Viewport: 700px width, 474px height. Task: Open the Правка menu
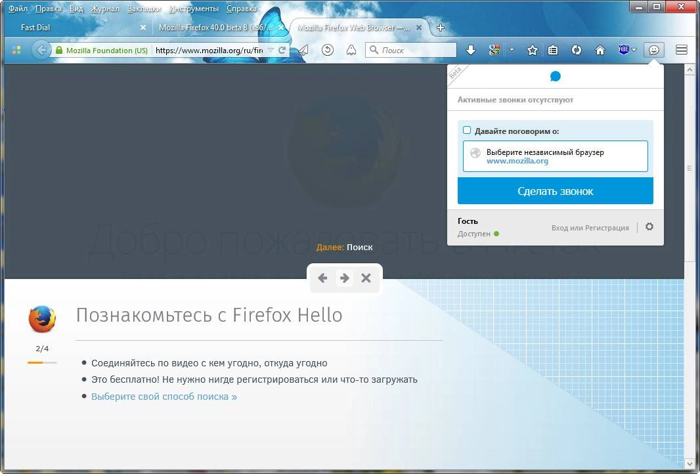coord(48,9)
